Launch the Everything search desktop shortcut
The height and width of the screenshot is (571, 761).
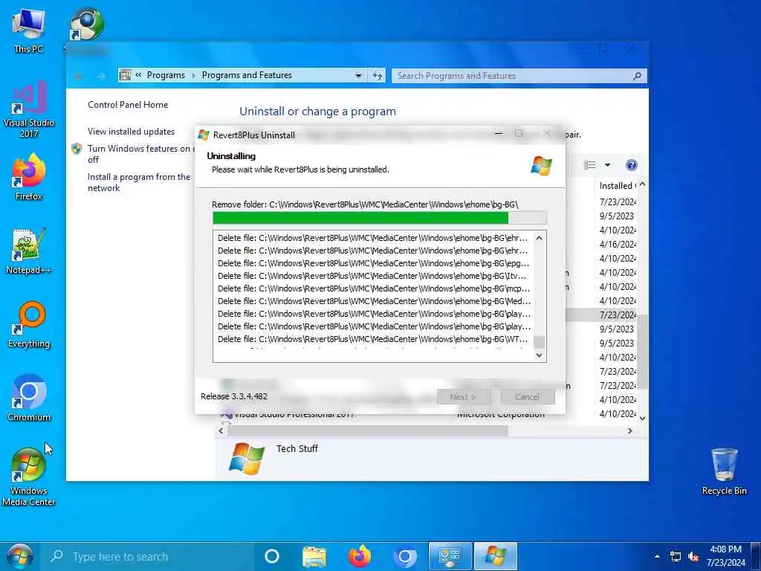point(29,325)
